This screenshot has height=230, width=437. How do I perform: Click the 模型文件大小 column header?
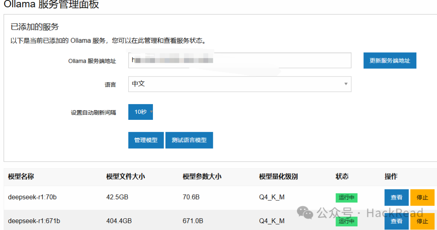(x=125, y=177)
